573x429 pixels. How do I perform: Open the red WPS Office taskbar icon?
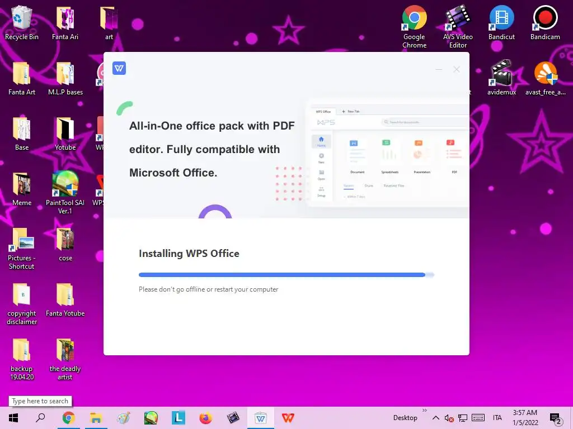(288, 418)
